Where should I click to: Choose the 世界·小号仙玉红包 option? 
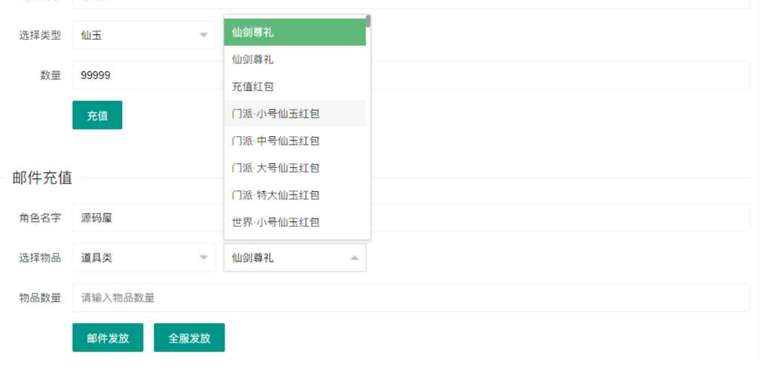point(295,222)
